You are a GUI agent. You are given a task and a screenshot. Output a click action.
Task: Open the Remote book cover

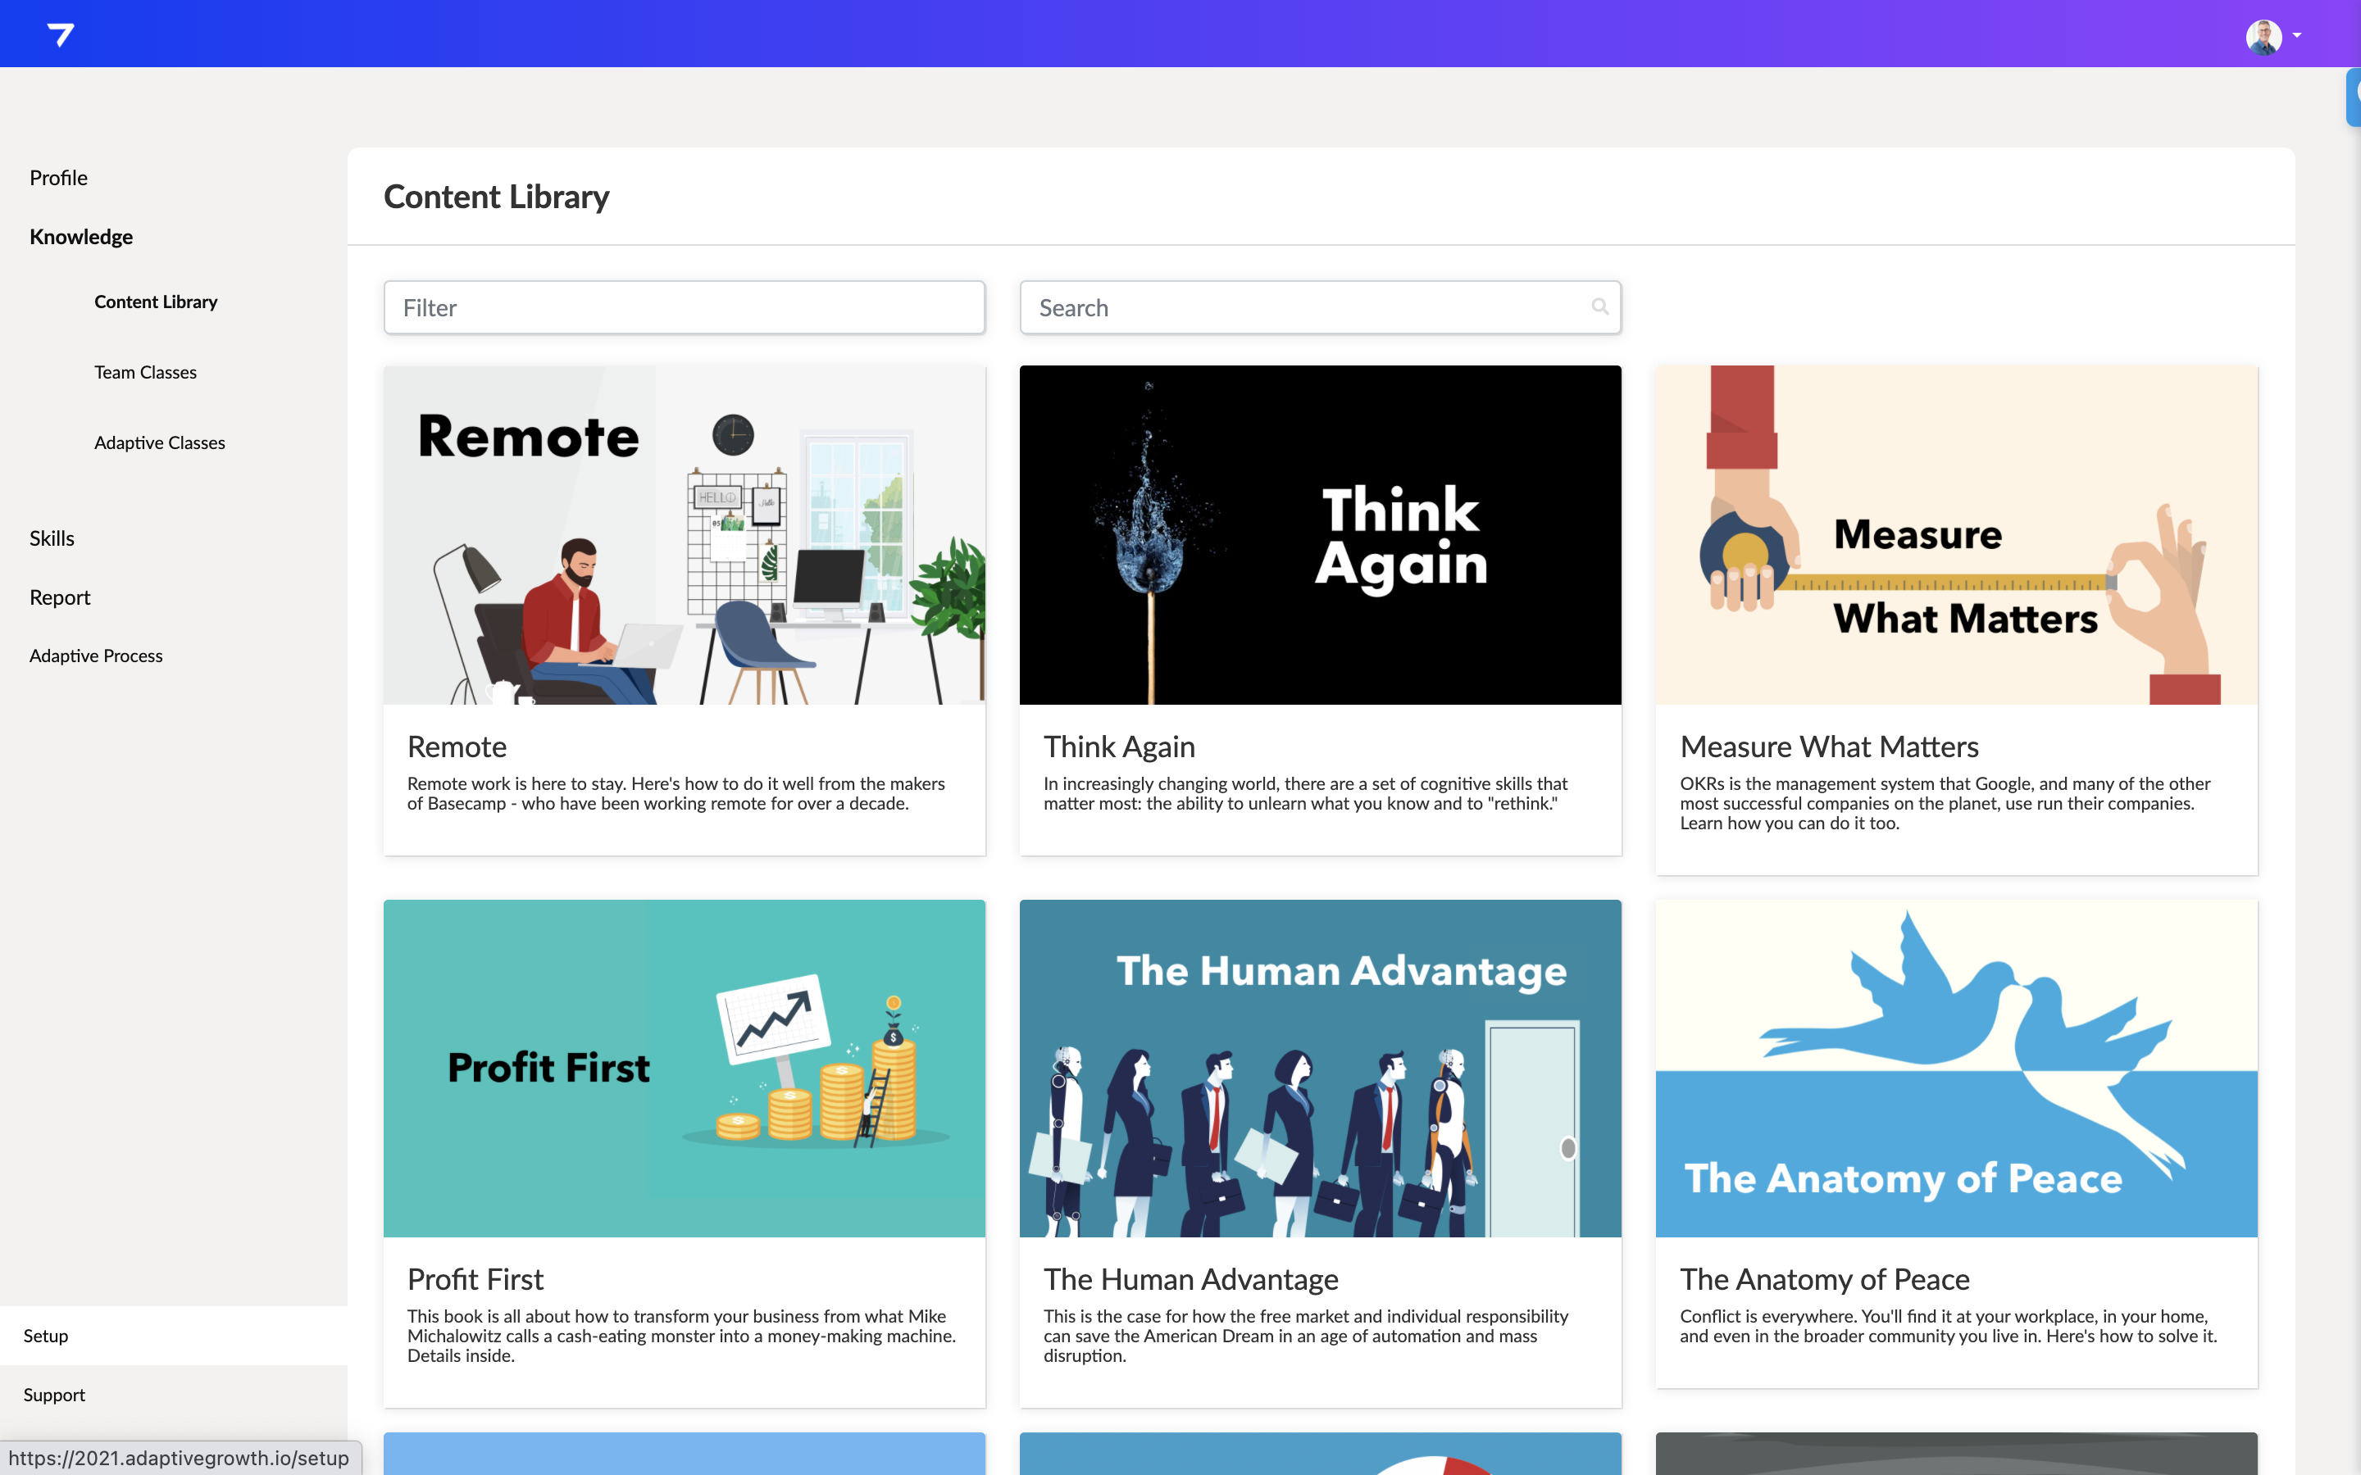[x=684, y=534]
